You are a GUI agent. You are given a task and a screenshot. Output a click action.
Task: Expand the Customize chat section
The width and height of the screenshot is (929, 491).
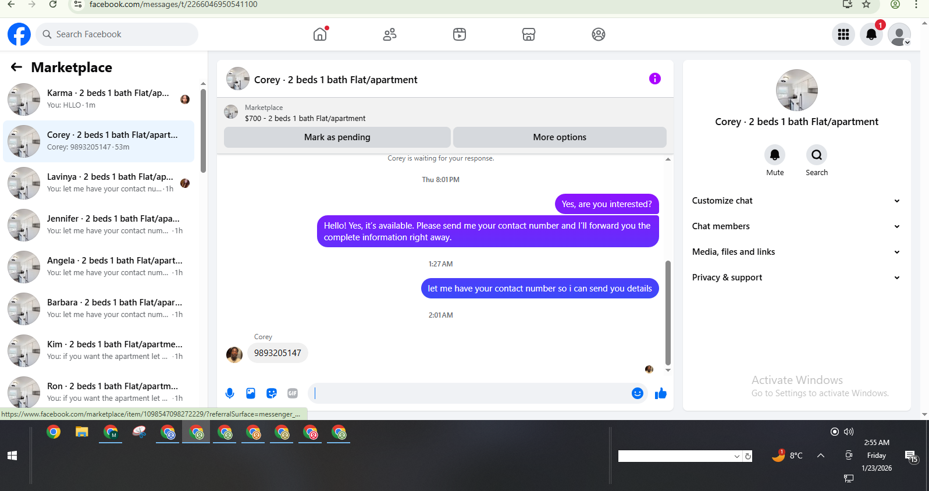point(796,201)
